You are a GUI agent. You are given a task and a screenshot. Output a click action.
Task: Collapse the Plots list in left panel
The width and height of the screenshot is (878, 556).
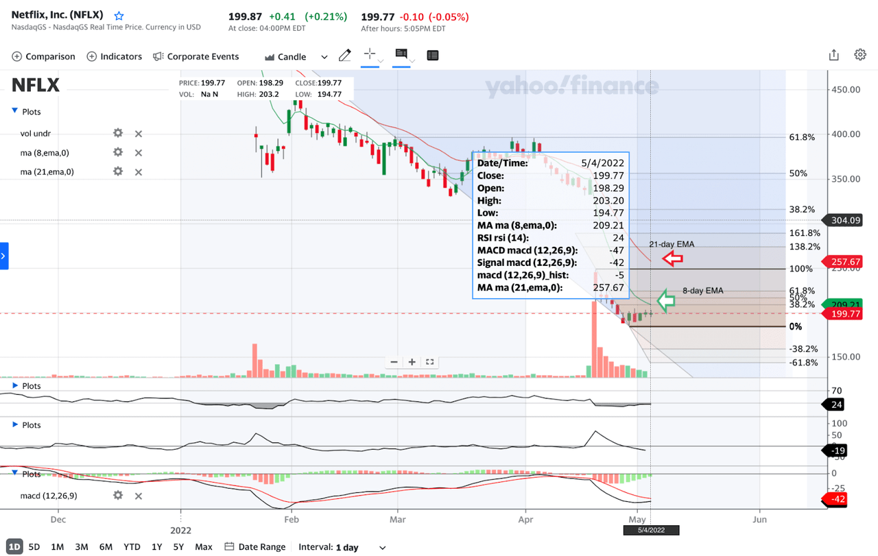click(14, 111)
